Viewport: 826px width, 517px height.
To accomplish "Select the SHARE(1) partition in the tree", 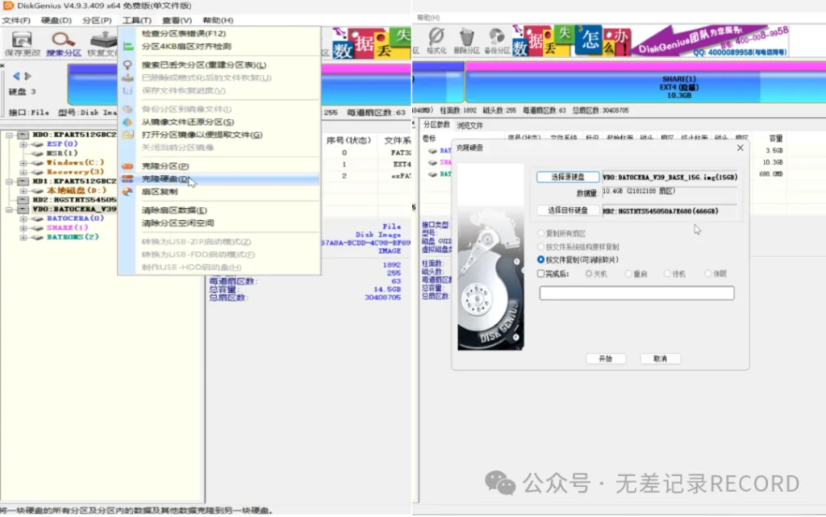I will pyautogui.click(x=67, y=228).
